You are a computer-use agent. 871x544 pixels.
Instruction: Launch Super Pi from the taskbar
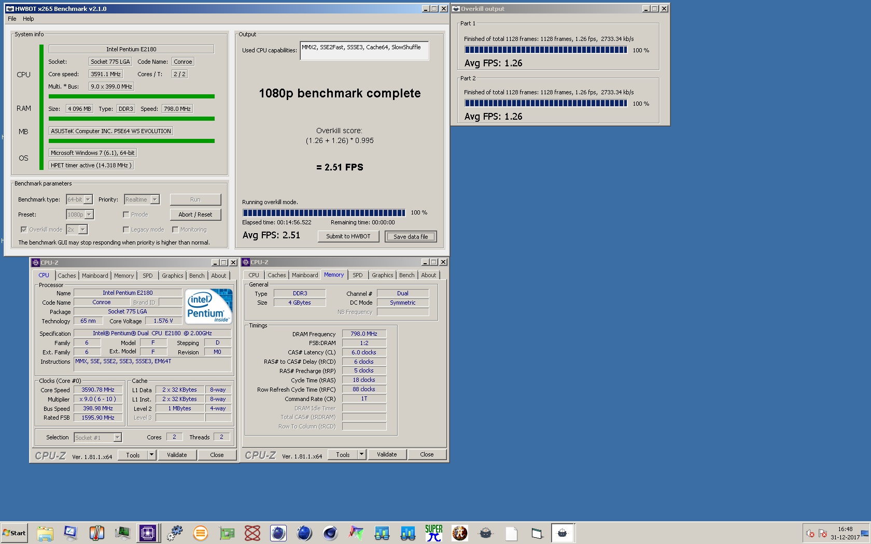434,533
